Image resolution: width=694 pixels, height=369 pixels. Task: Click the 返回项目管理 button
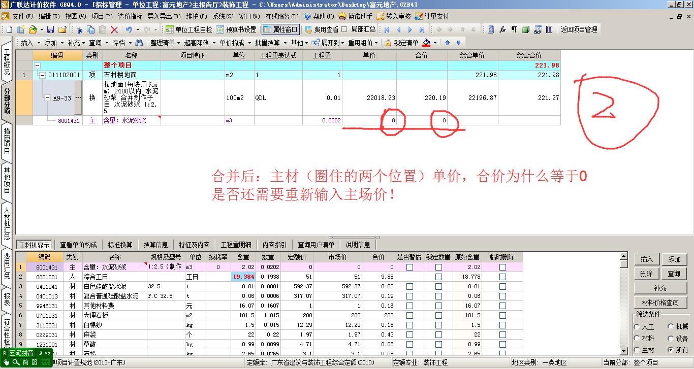click(x=579, y=30)
